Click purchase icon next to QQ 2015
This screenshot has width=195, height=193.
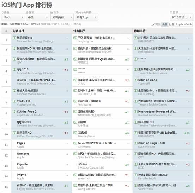point(14,69)
